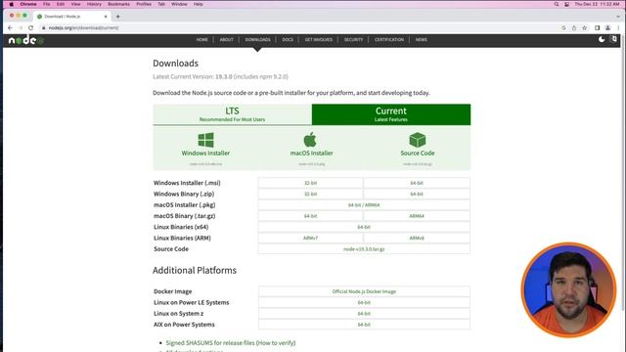The image size is (626, 352).
Task: Open Chrome side panel icon
Action: [x=598, y=28]
